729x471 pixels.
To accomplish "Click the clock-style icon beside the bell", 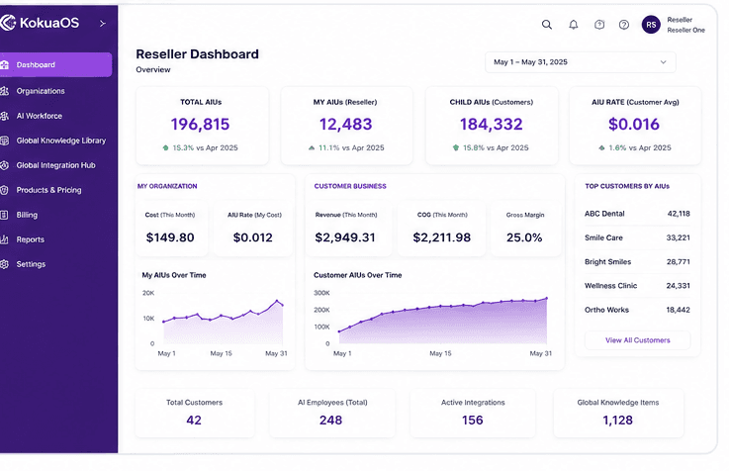I will (x=599, y=25).
